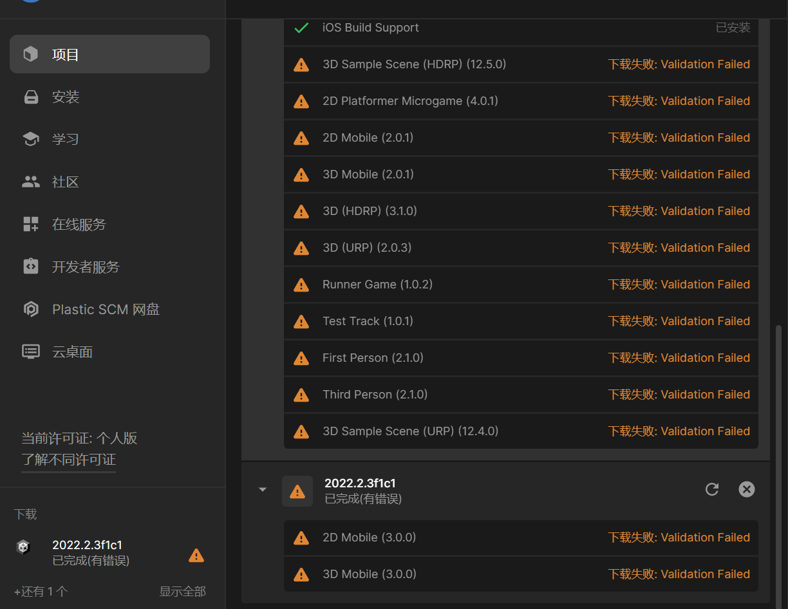Viewport: 788px width, 609px height.
Task: Click 已安装 status for iOS Build Support
Action: coord(733,28)
